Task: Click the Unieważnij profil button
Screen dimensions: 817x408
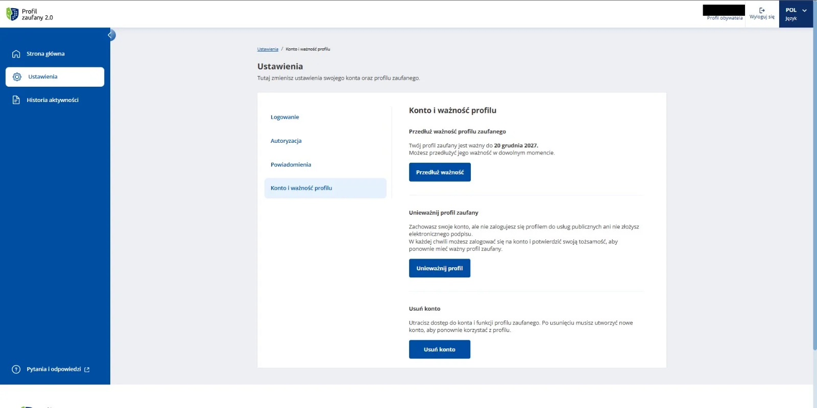Action: click(440, 268)
